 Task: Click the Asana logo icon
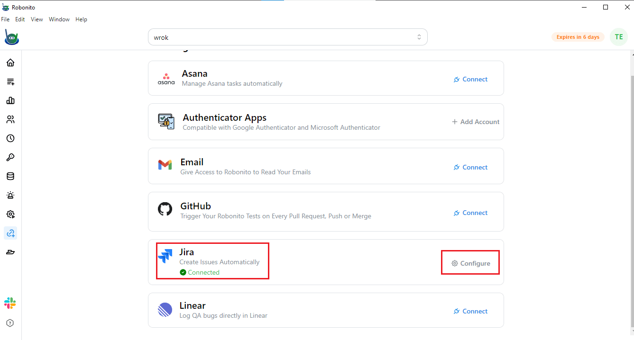click(166, 79)
